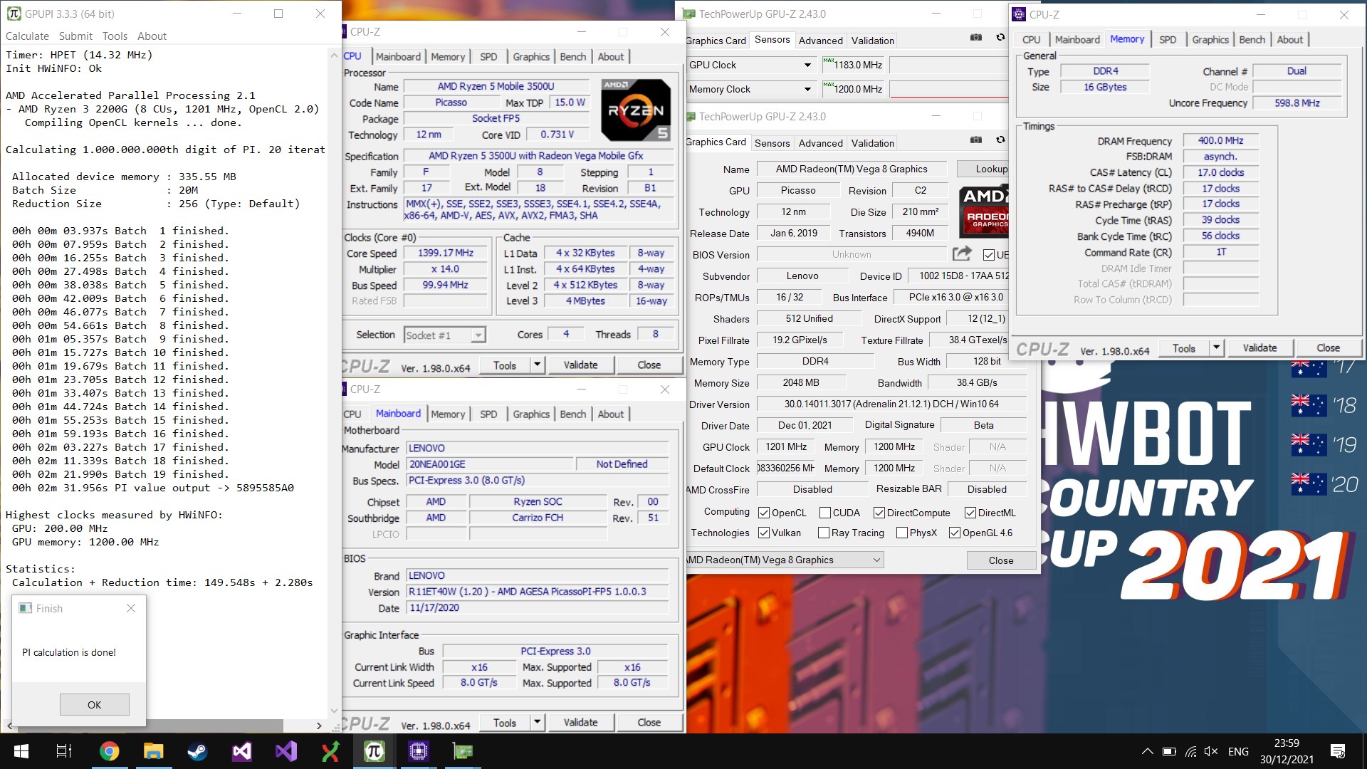Viewport: 1367px width, 769px height.
Task: Click the ENG language indicator in tray
Action: (x=1238, y=751)
